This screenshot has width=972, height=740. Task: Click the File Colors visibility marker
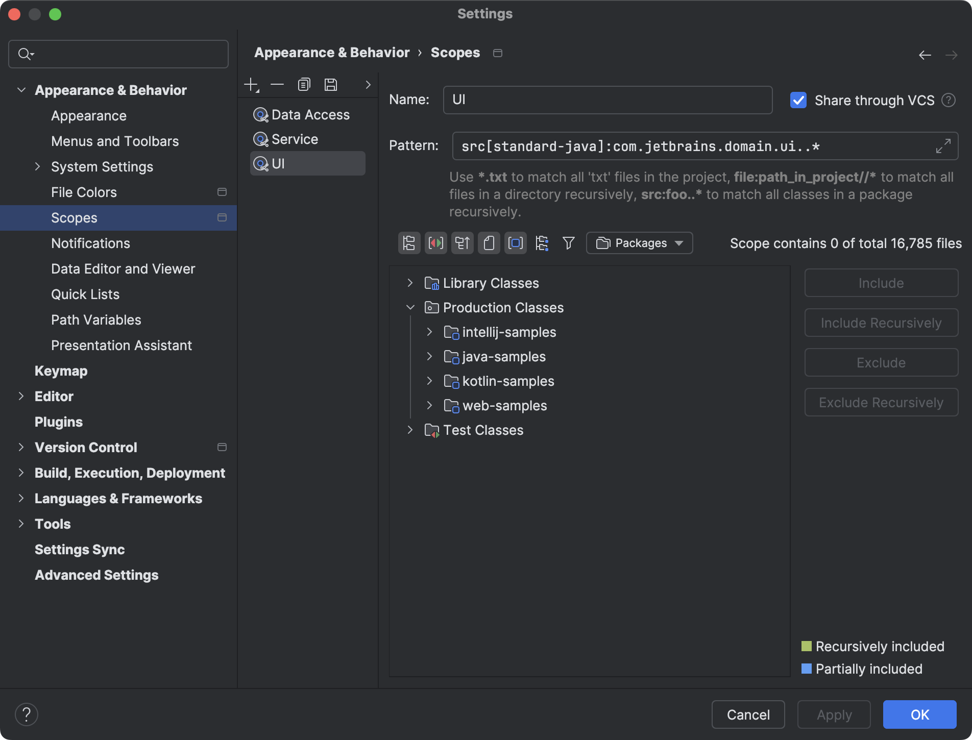[x=222, y=192]
